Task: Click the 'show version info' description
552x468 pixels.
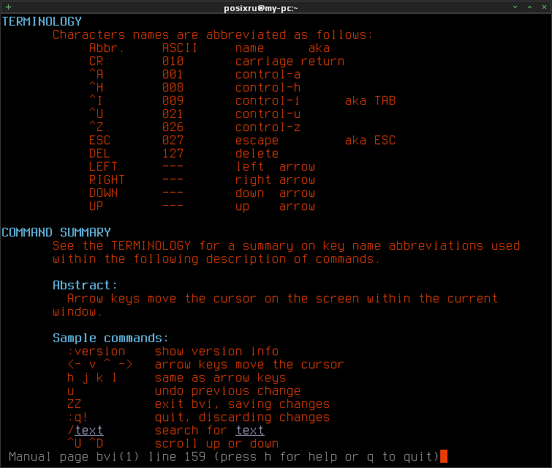Action: pos(216,352)
